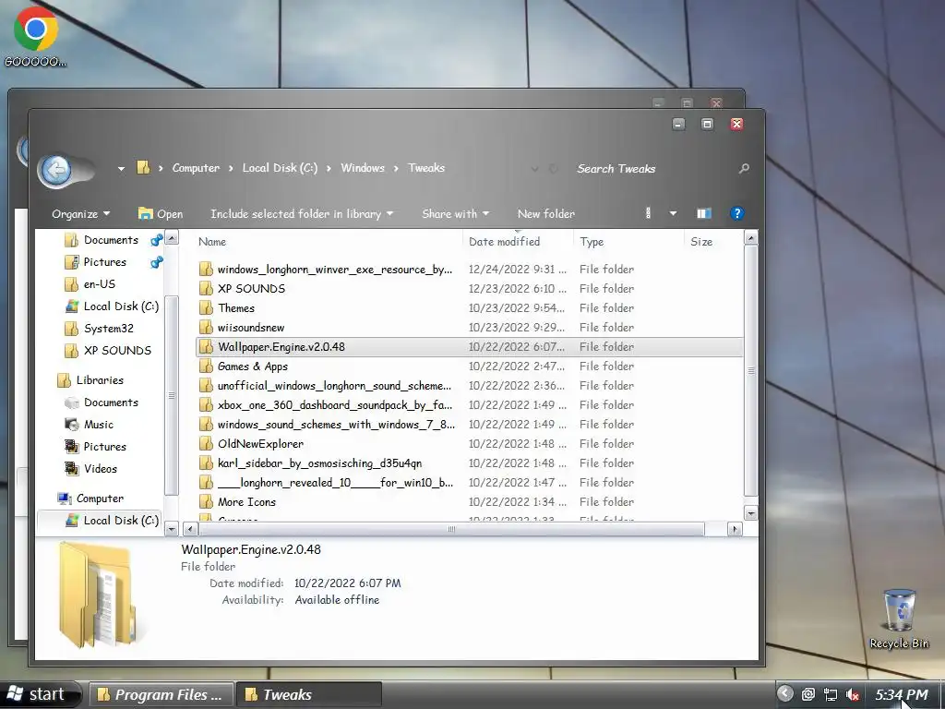945x709 pixels.
Task: Open the Recycle Bin desktop icon
Action: 899,619
